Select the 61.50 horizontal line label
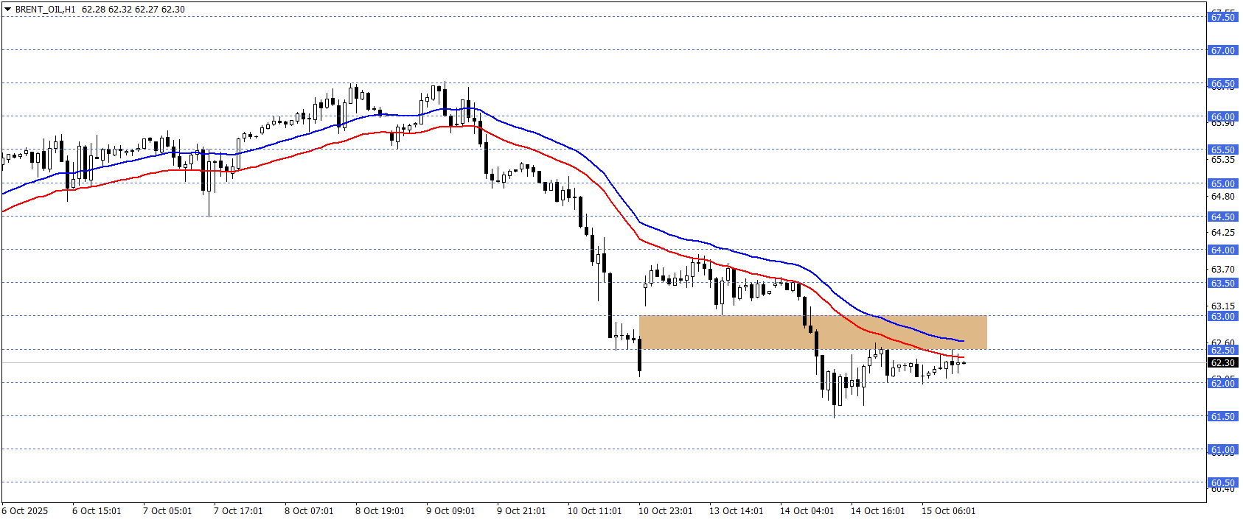 pos(1222,416)
